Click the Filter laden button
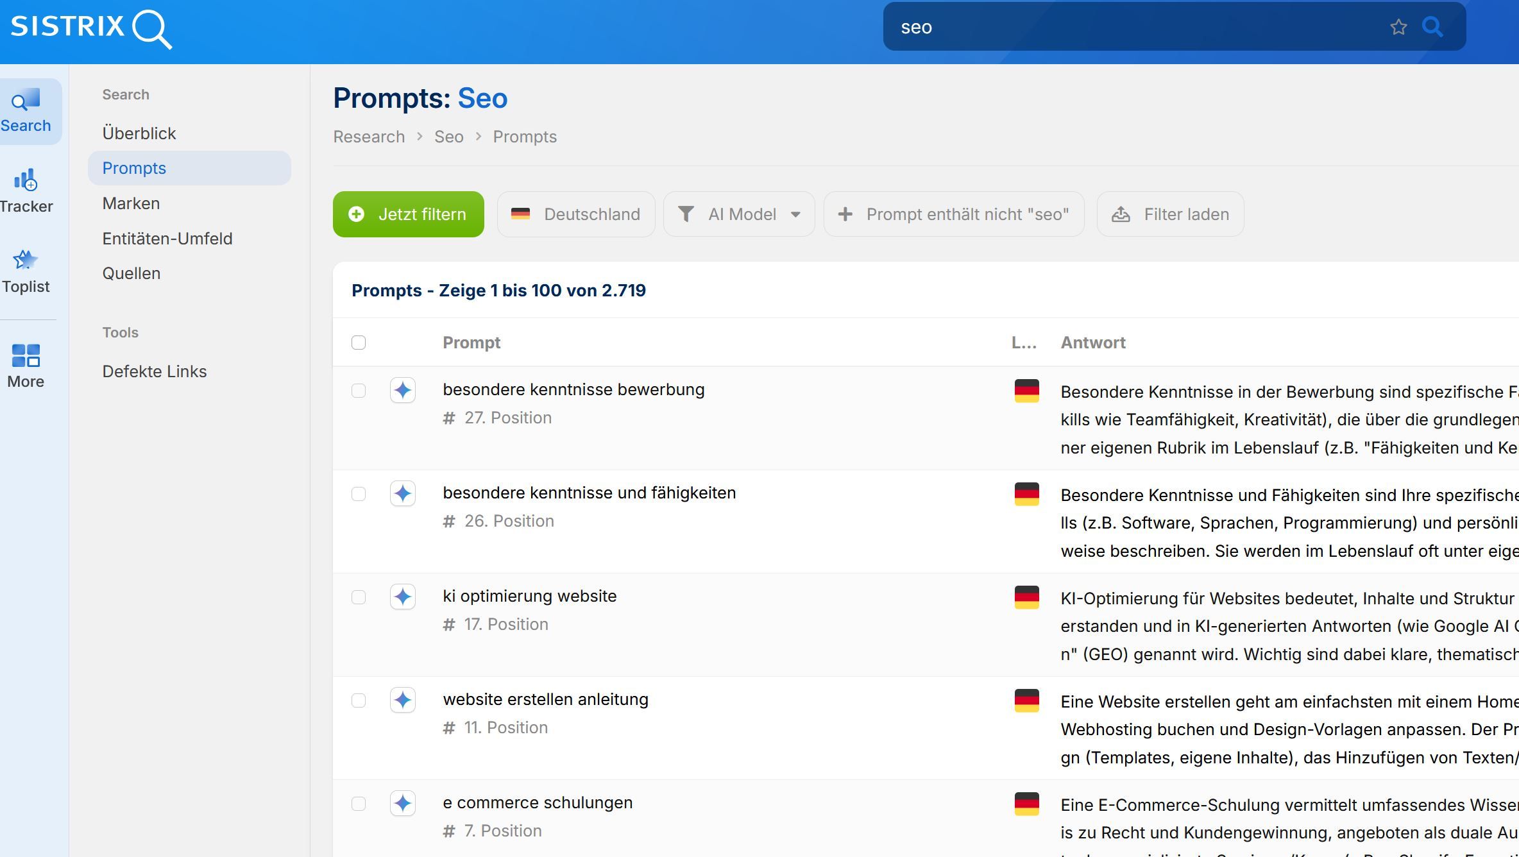The image size is (1519, 857). click(x=1171, y=214)
